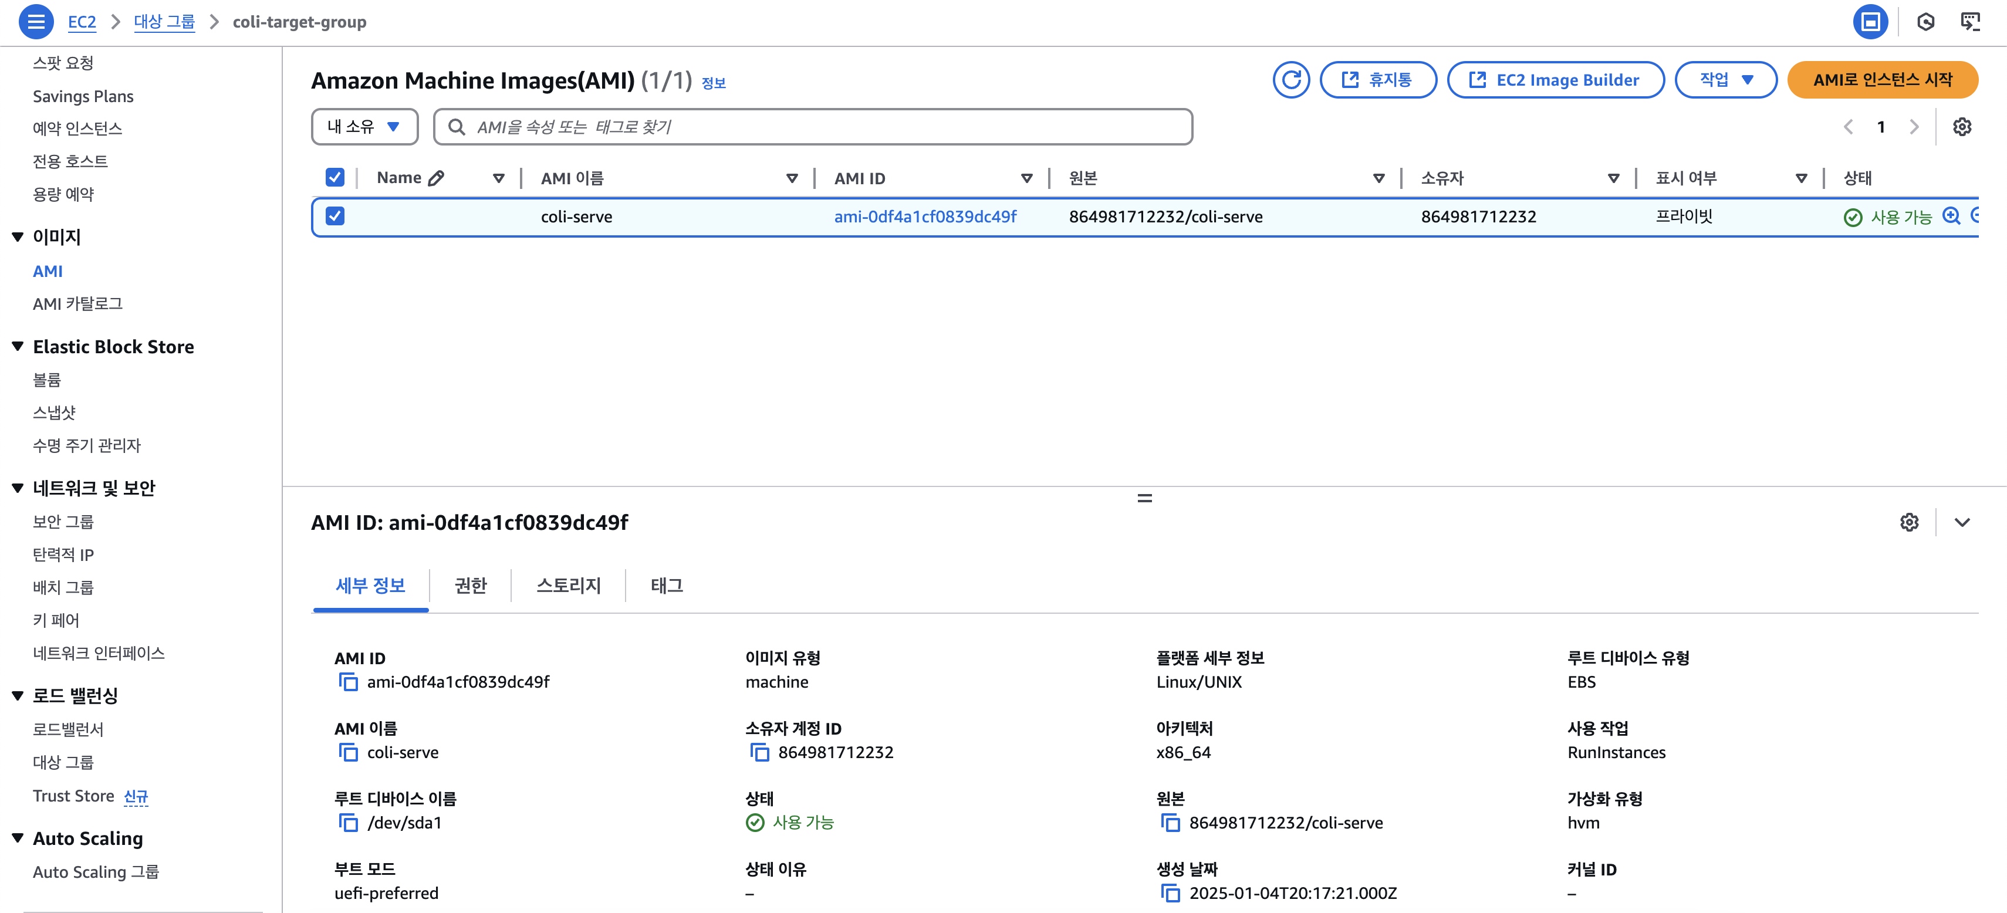Sort by 원본 column arrow

(1378, 178)
